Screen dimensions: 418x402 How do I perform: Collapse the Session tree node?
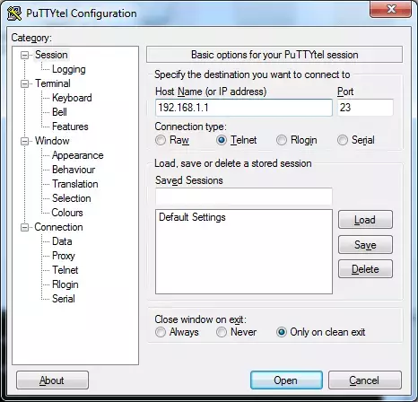[24, 55]
